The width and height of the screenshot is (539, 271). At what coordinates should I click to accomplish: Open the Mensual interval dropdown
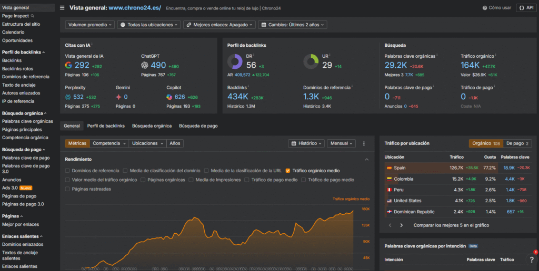[341, 143]
